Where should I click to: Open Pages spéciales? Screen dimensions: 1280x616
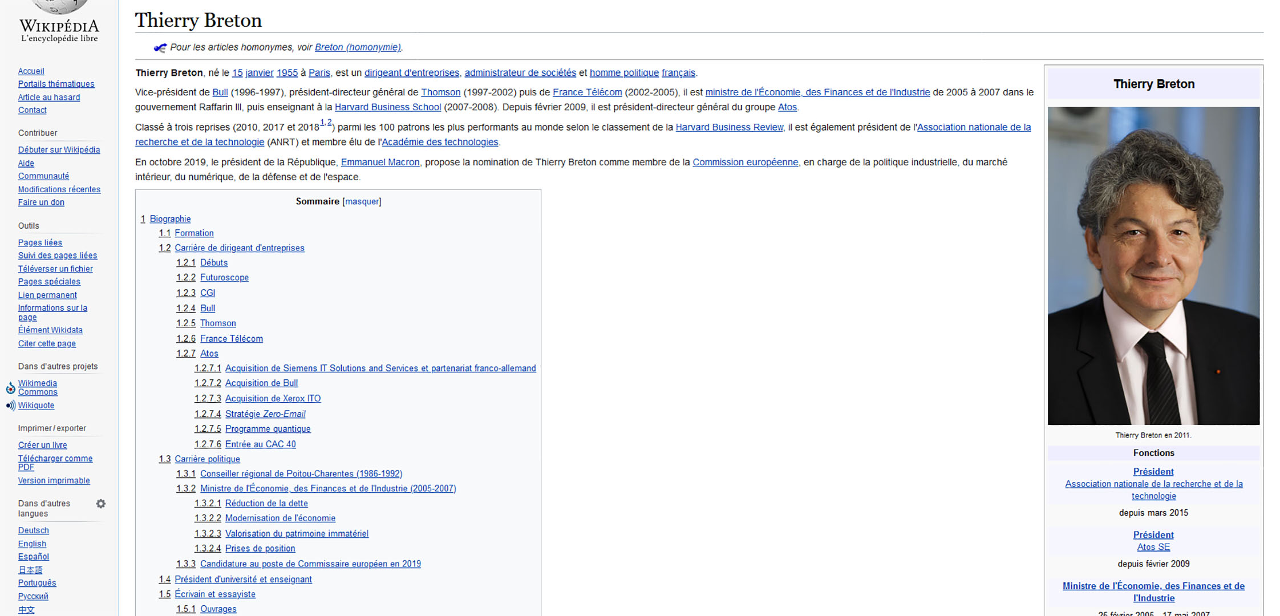click(49, 282)
